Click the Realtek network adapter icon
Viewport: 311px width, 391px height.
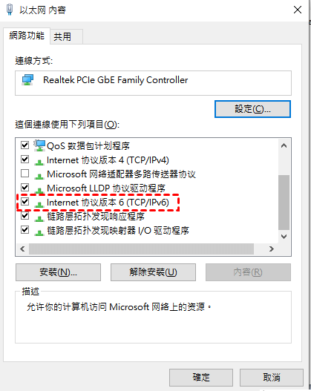(27, 80)
